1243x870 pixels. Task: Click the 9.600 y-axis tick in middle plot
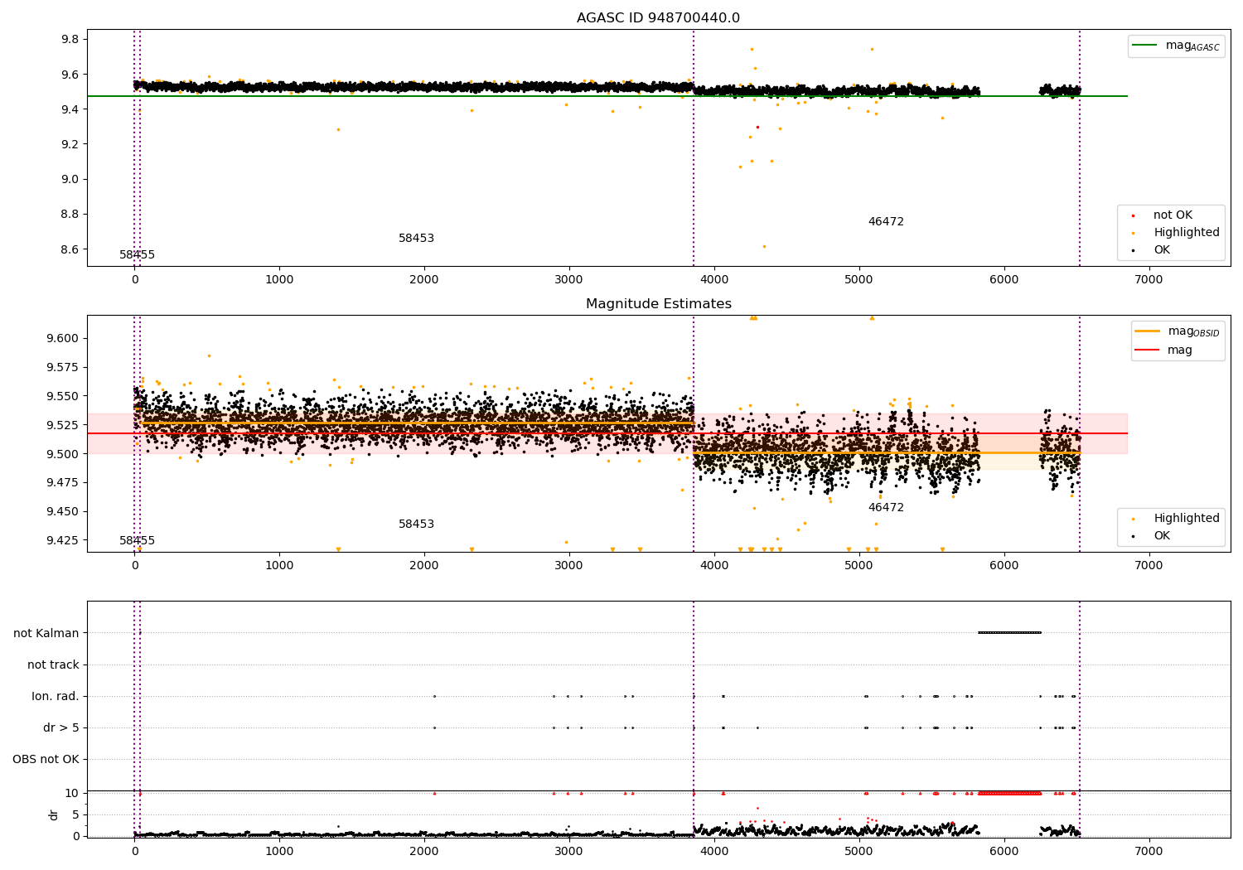[x=63, y=338]
